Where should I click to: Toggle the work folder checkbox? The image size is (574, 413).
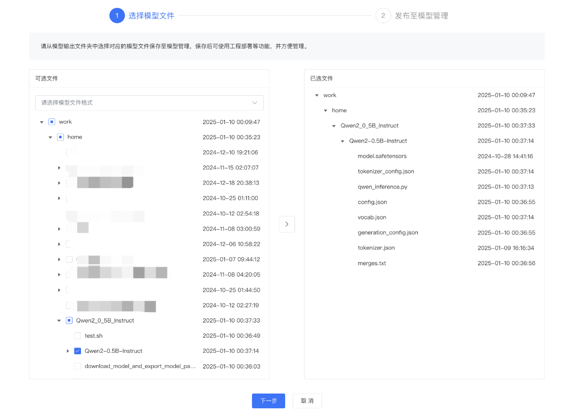52,122
